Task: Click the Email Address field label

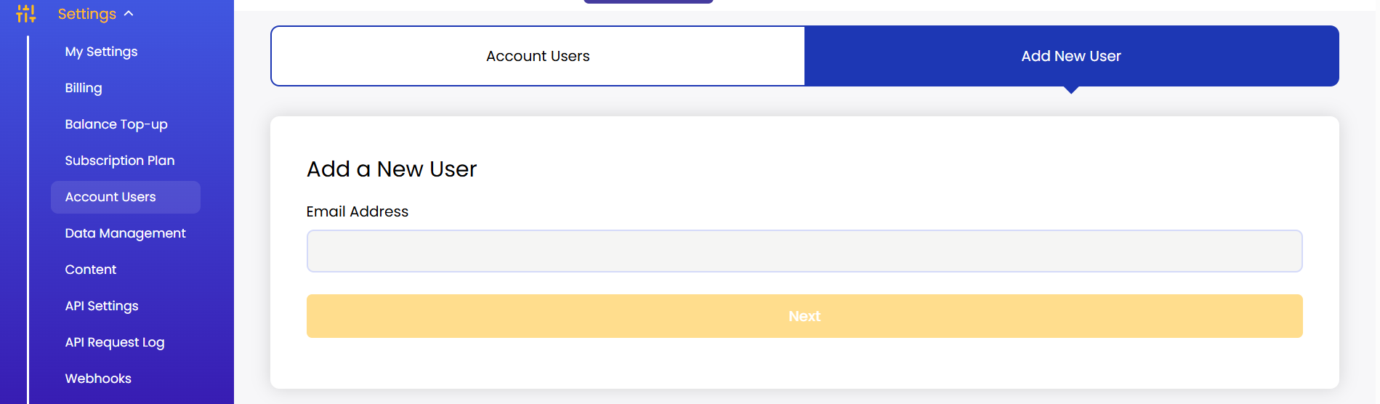Action: tap(358, 211)
